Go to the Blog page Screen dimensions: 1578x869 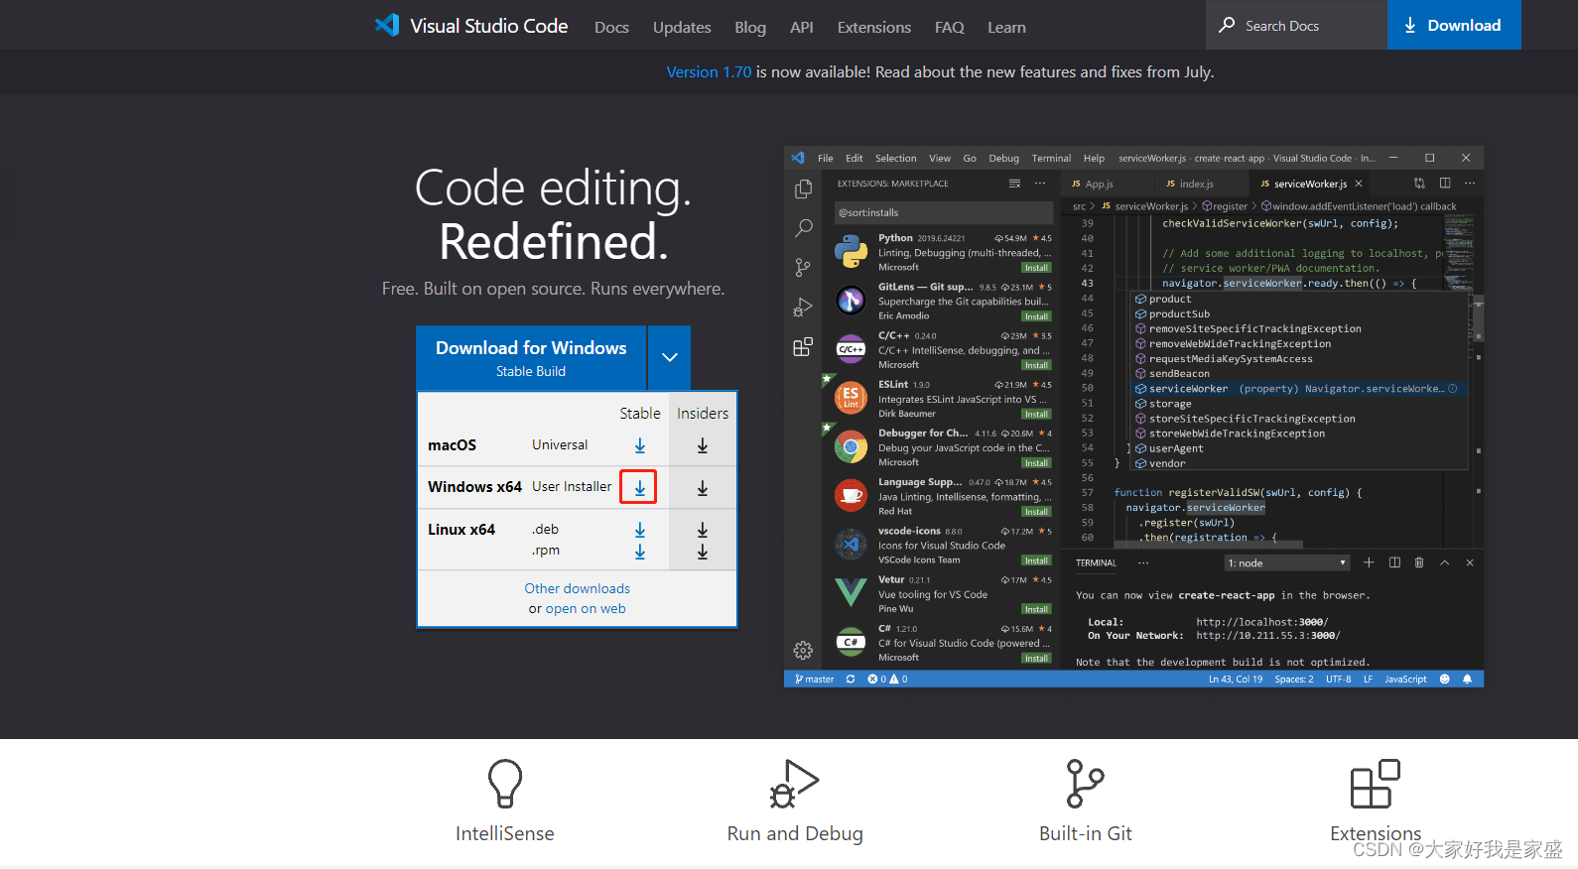[x=750, y=28]
